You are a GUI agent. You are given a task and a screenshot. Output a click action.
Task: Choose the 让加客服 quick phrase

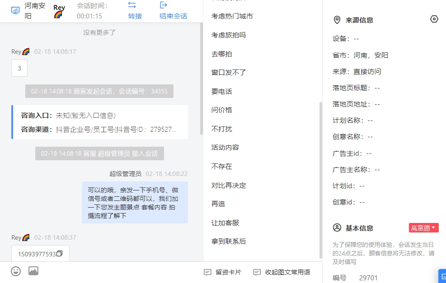click(x=225, y=223)
